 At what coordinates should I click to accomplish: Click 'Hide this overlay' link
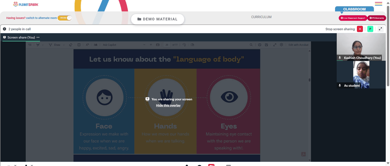pos(168,105)
